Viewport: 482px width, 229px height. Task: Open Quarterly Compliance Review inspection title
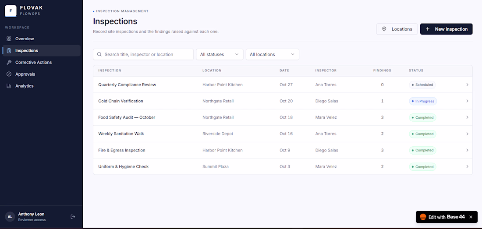[x=127, y=85]
